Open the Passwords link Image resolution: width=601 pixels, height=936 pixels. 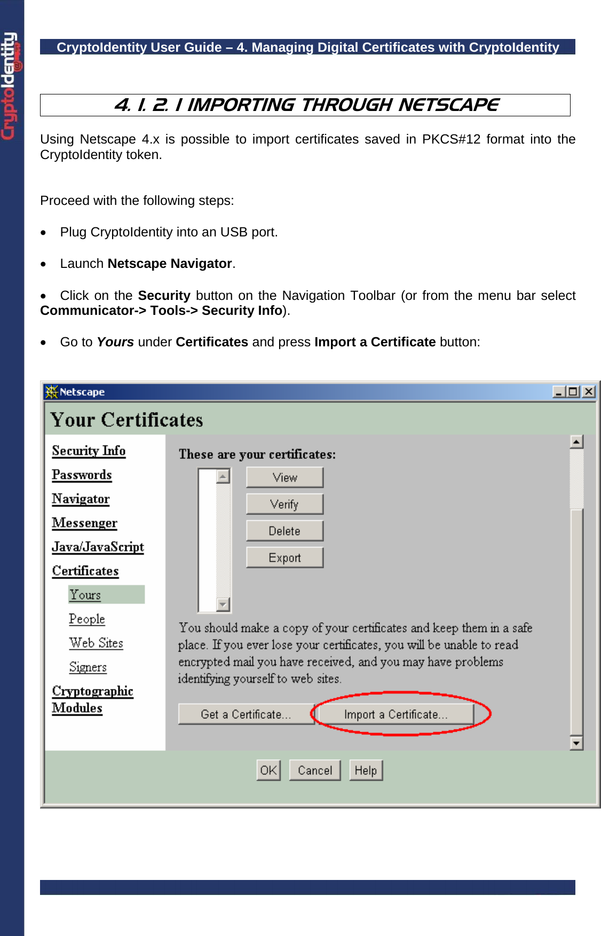tap(82, 475)
